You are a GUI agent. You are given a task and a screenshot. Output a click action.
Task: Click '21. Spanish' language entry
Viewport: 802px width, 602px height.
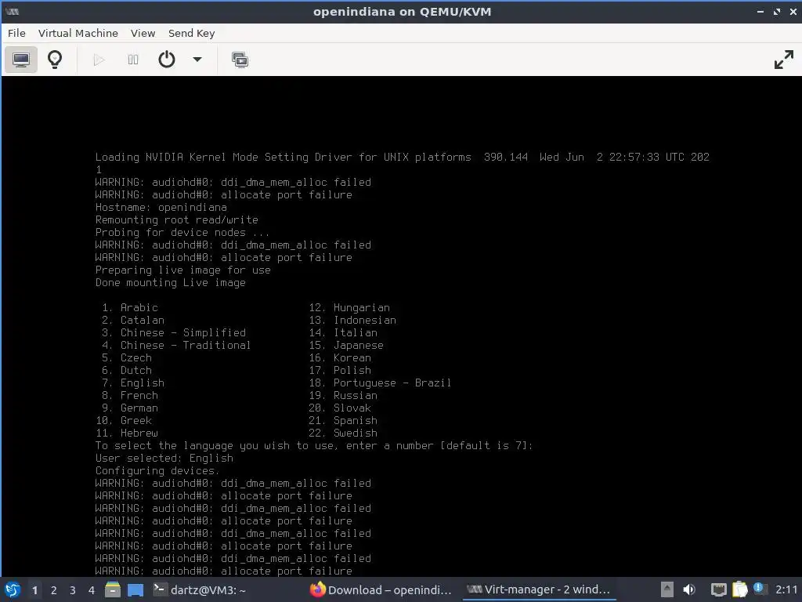click(343, 420)
